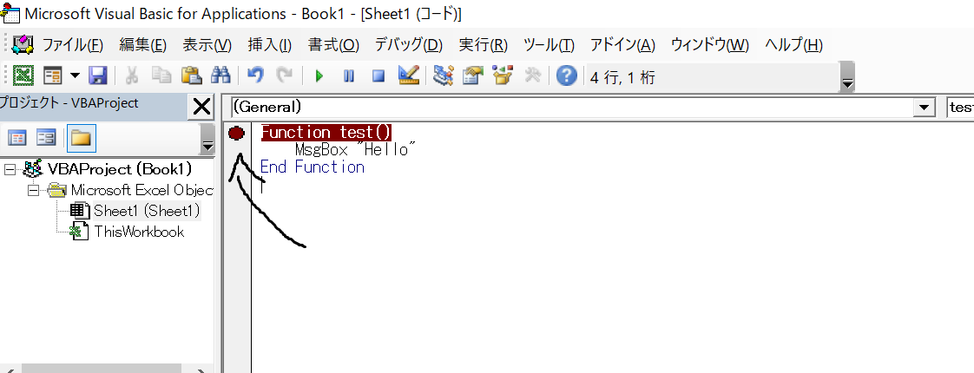Image resolution: width=974 pixels, height=373 pixels.
Task: Open the 書式(O) menu
Action: click(x=333, y=45)
